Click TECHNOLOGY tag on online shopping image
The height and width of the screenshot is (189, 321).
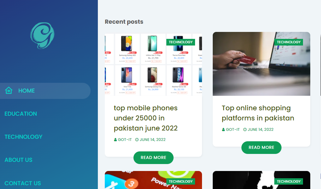click(x=289, y=42)
